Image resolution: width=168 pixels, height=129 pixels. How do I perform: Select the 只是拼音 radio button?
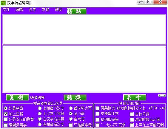coord(6,108)
